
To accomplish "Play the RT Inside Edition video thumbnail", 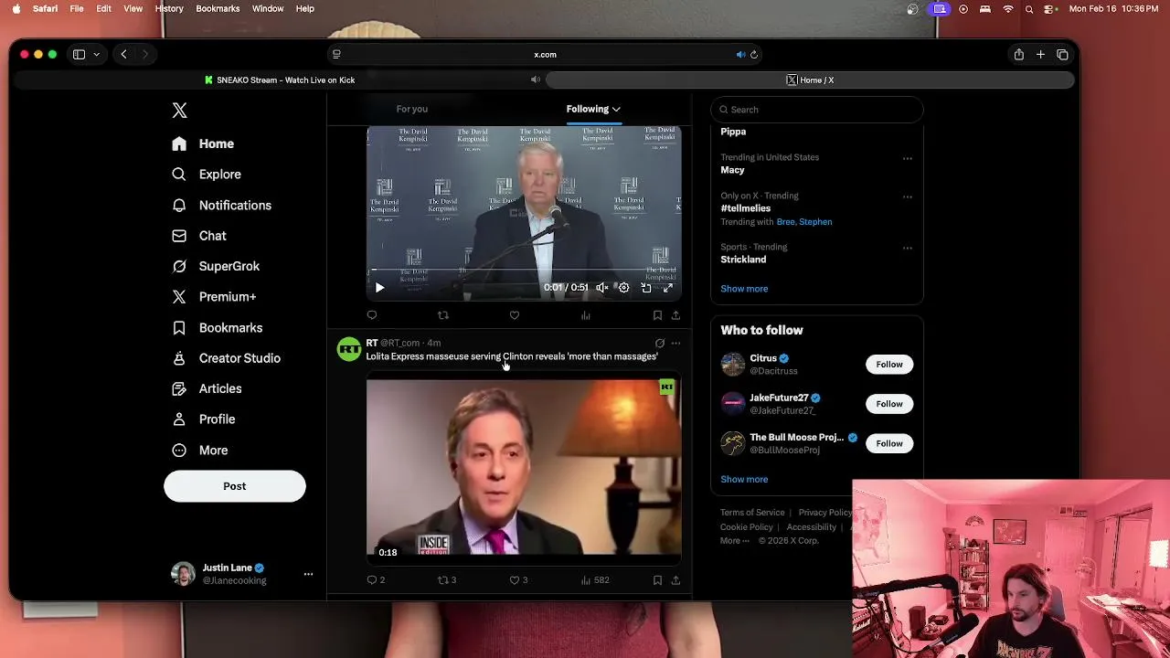I will point(524,467).
